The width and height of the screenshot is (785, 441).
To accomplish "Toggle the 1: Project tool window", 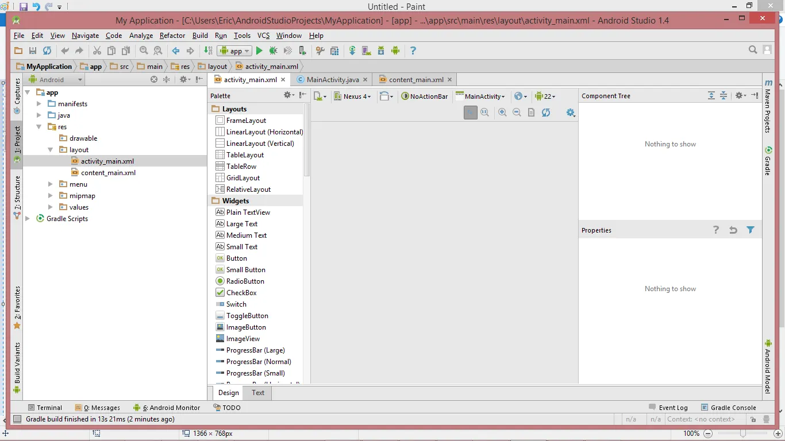I will (17, 138).
